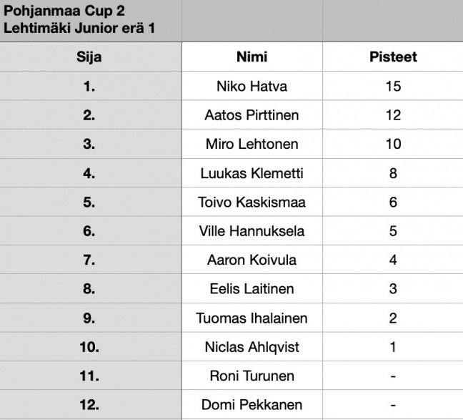Click the points cell showing 8
Screen dimensions: 463x420
point(393,173)
